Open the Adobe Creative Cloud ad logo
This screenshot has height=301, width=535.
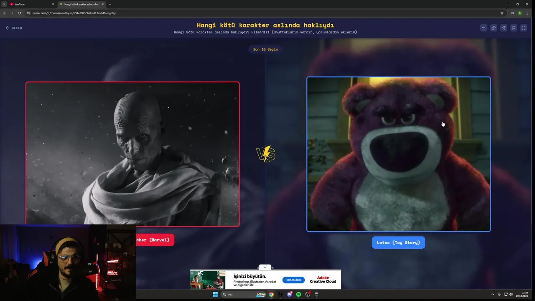point(323,280)
